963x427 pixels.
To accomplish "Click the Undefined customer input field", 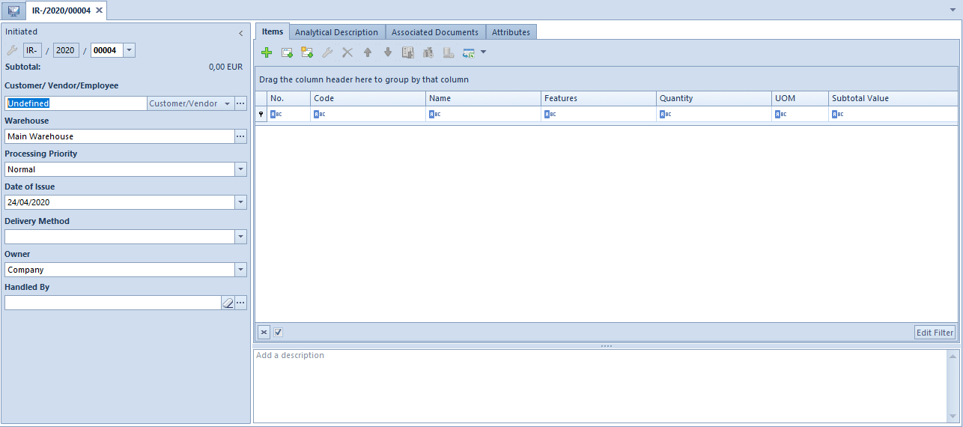I will (x=76, y=103).
